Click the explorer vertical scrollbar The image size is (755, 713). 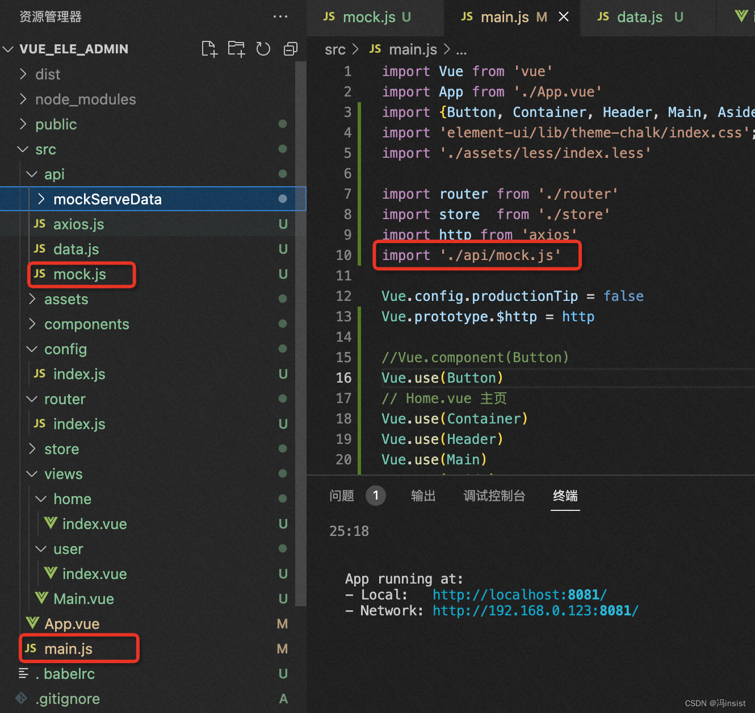coord(301,335)
